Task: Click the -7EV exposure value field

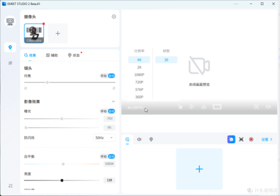Action: coord(109,119)
